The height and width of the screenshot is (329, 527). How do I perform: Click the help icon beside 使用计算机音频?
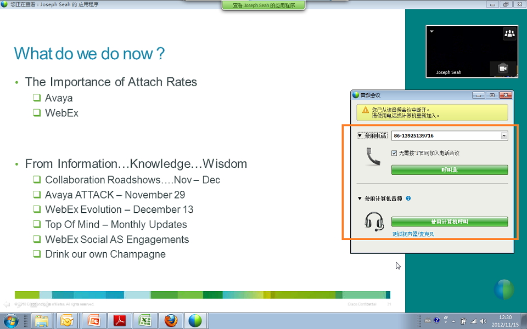pos(408,198)
